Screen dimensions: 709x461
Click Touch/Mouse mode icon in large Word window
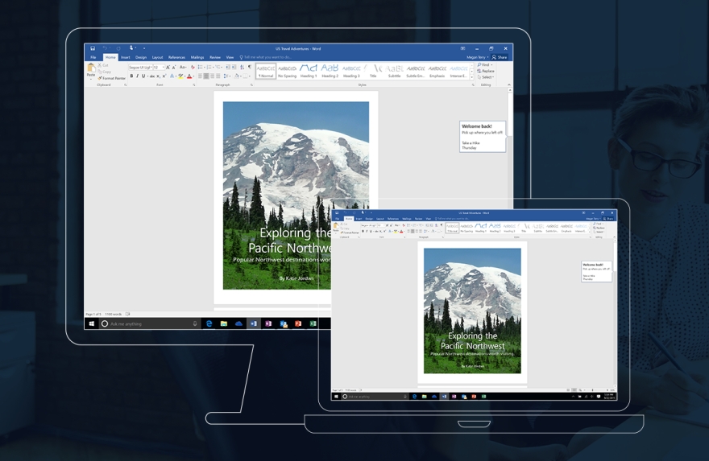(x=131, y=47)
